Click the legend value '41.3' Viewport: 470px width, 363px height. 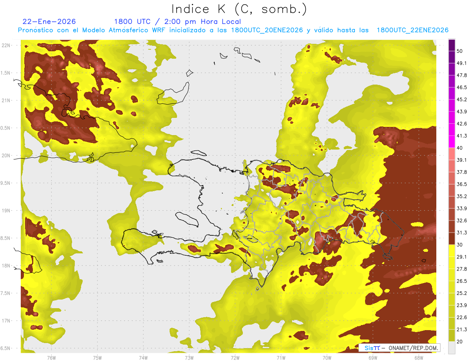pyautogui.click(x=462, y=136)
